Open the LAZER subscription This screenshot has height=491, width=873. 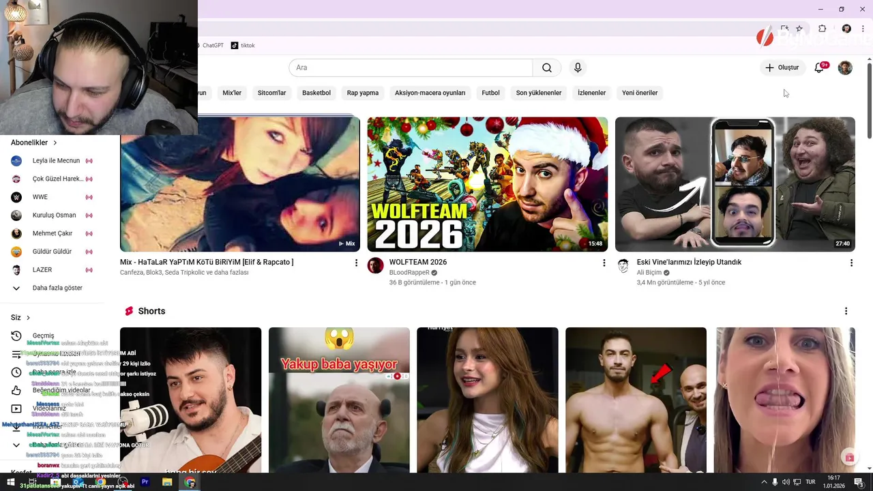[52, 270]
